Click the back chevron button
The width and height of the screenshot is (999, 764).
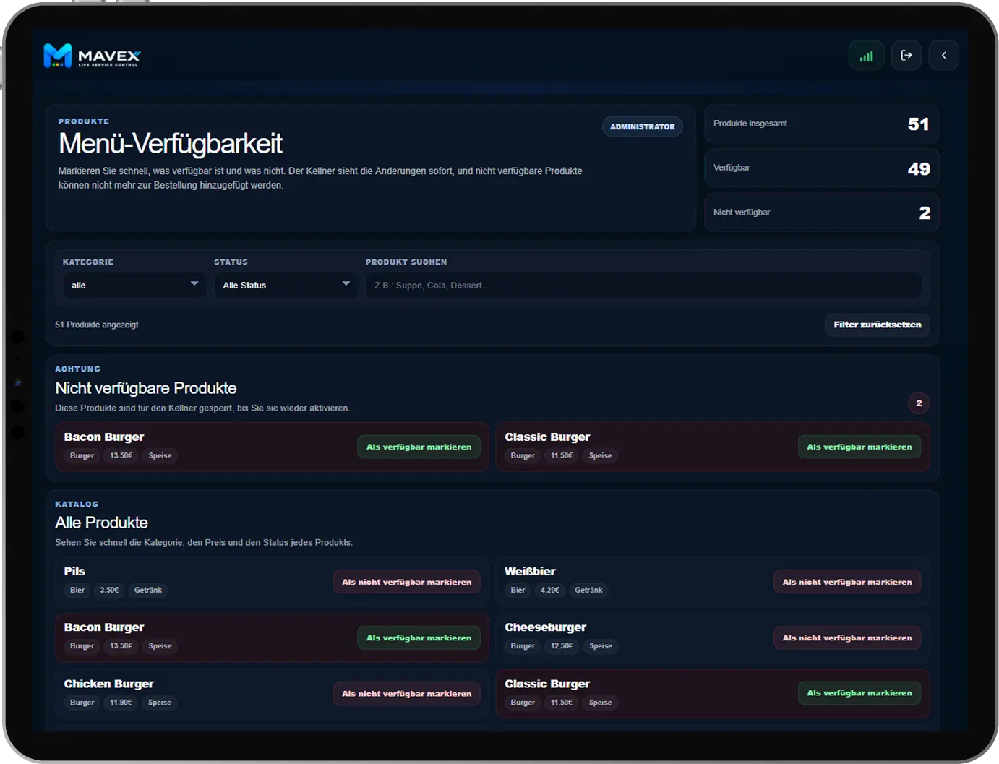point(944,55)
